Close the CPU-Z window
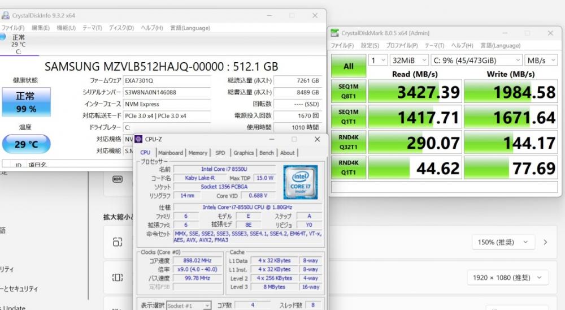 pos(317,139)
